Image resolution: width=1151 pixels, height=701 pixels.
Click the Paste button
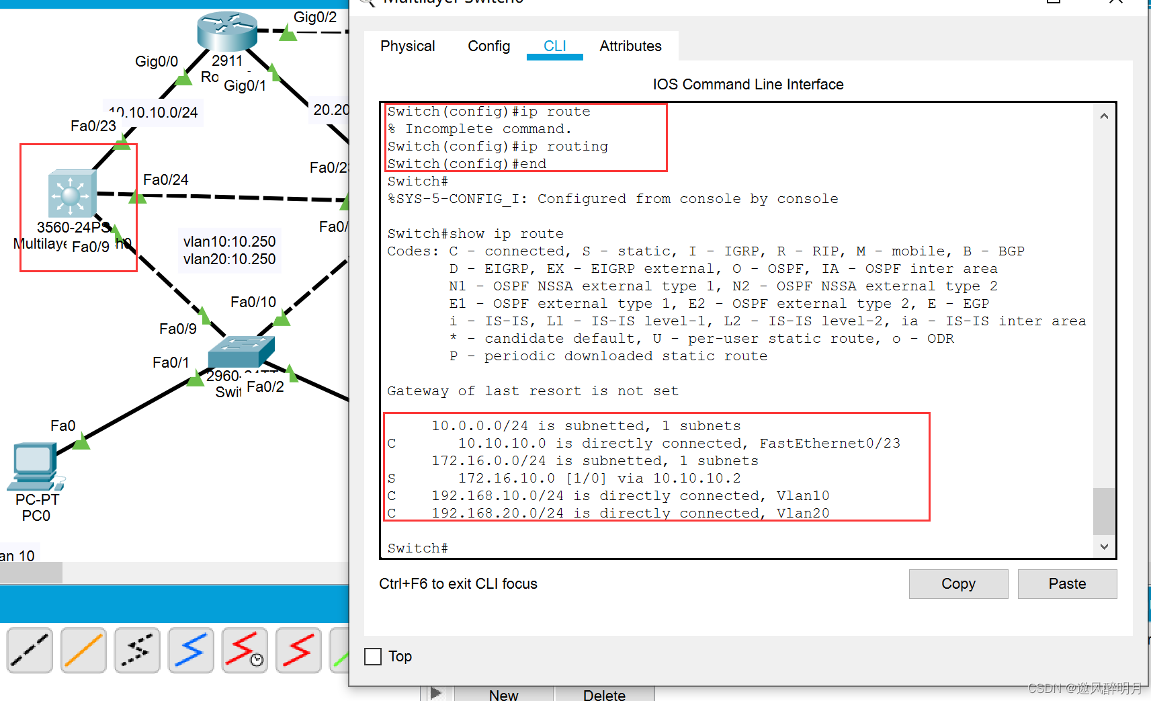[x=1067, y=583]
